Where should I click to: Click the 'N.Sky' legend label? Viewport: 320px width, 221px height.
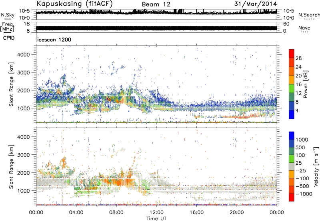[8, 15]
